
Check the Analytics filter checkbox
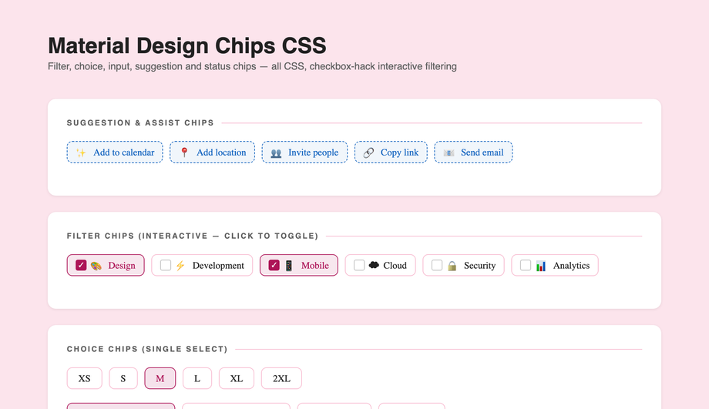click(526, 265)
